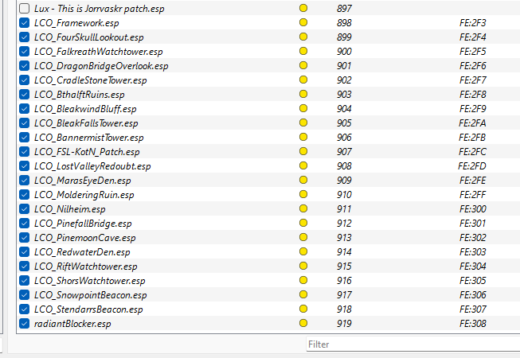The width and height of the screenshot is (520, 358).
Task: Uncheck LCO_Nilheim.esp checkbox
Action: tap(24, 208)
